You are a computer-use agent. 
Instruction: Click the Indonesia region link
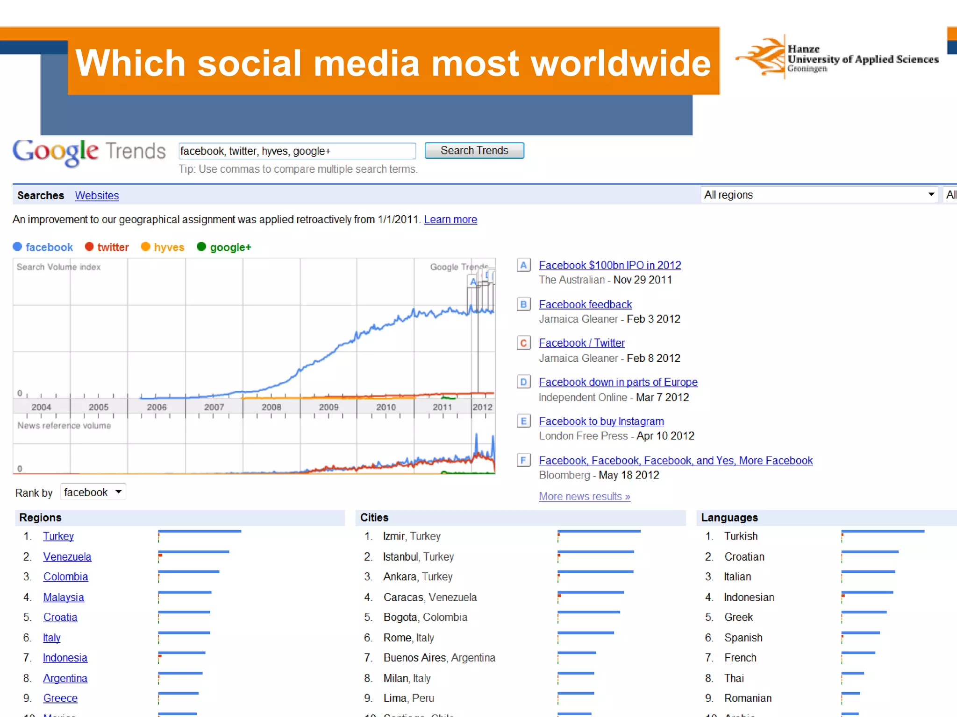point(65,658)
